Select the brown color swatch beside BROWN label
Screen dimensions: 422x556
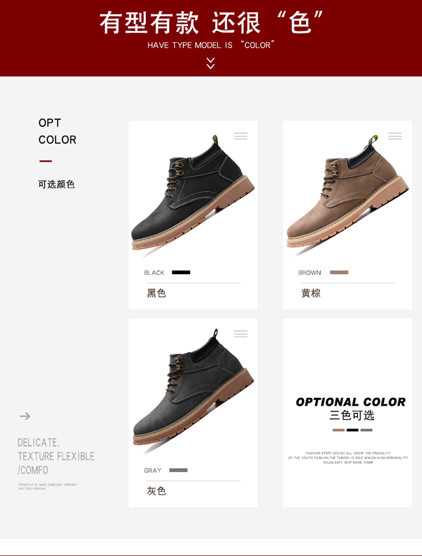pyautogui.click(x=339, y=272)
